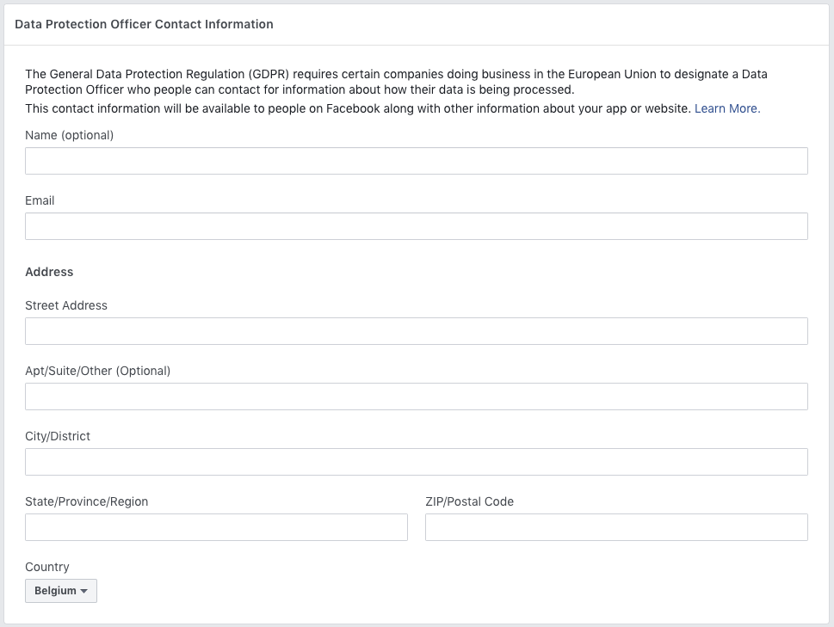
Task: Click the GDPR description paragraph text
Action: tap(396, 82)
